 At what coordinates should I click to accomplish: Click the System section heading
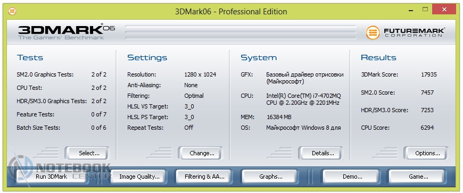pos(259,57)
